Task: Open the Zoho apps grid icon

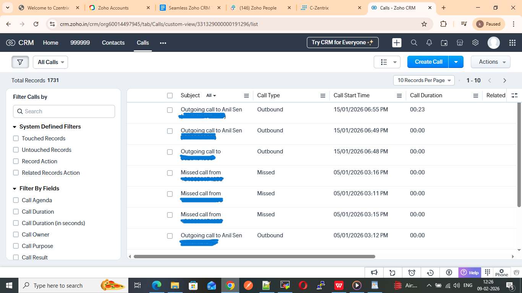Action: [x=512, y=43]
